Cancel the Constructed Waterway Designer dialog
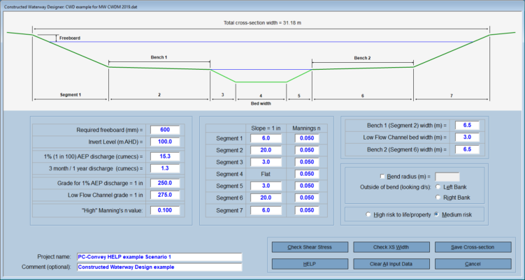525x280 pixels. (473, 264)
